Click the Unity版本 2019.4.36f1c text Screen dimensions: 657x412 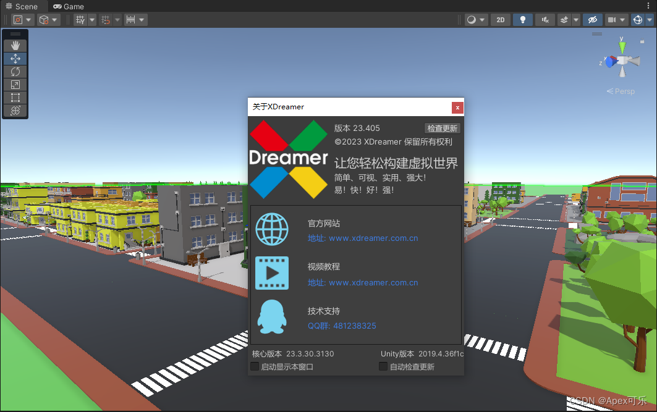coord(422,354)
